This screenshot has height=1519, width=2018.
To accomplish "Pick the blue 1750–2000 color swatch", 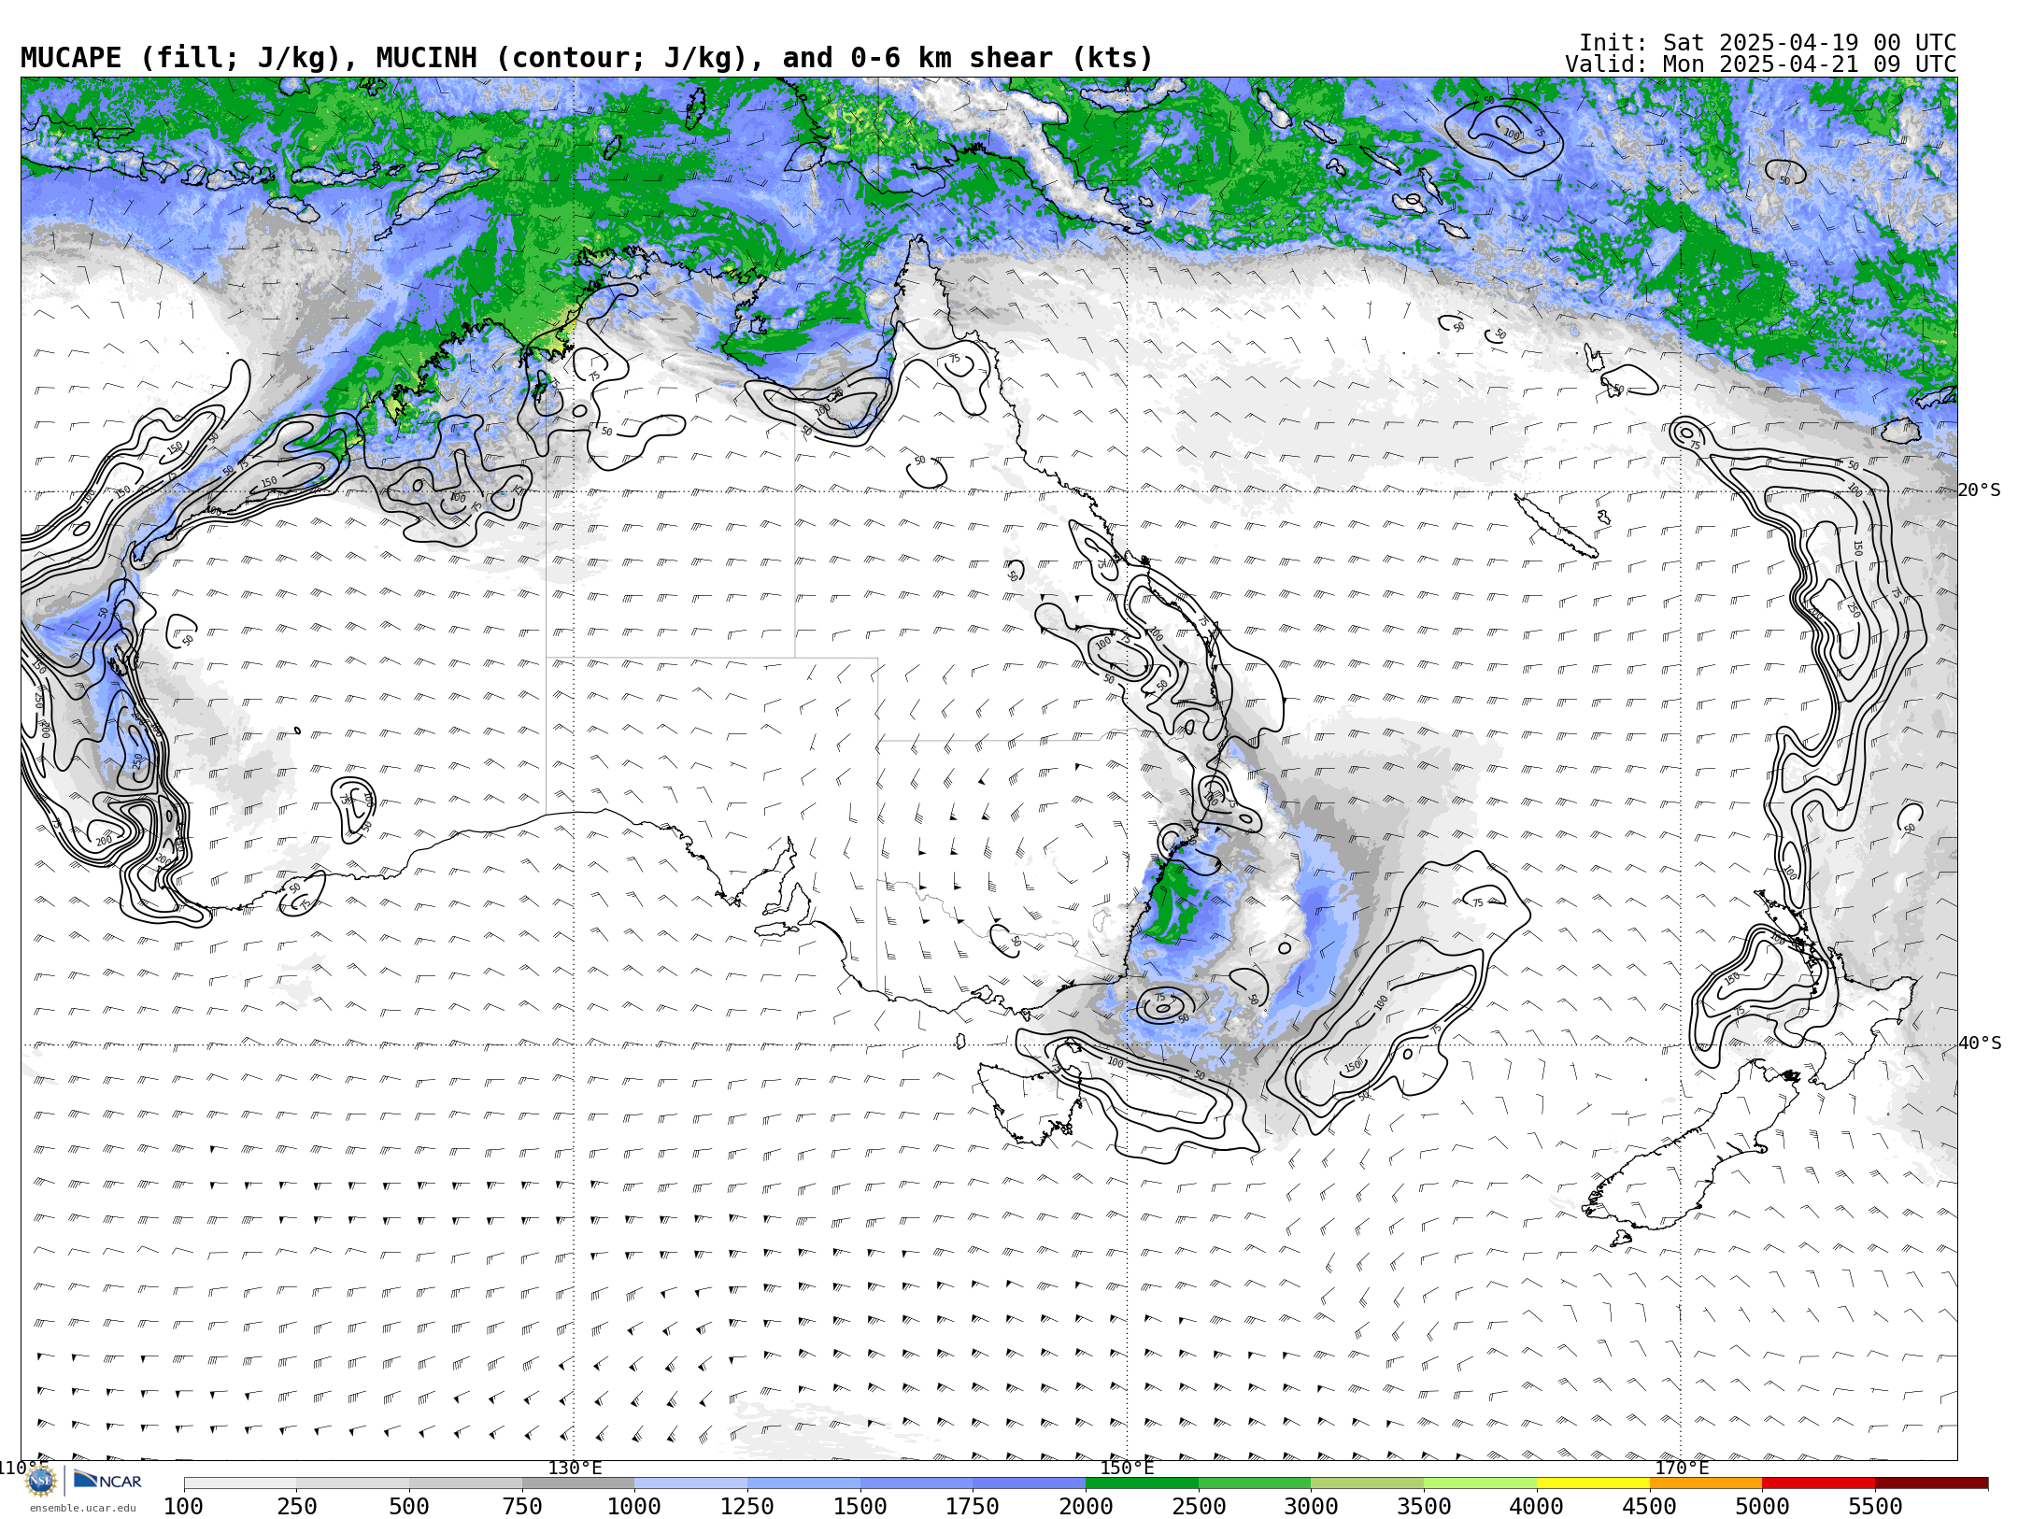I will [1029, 1484].
